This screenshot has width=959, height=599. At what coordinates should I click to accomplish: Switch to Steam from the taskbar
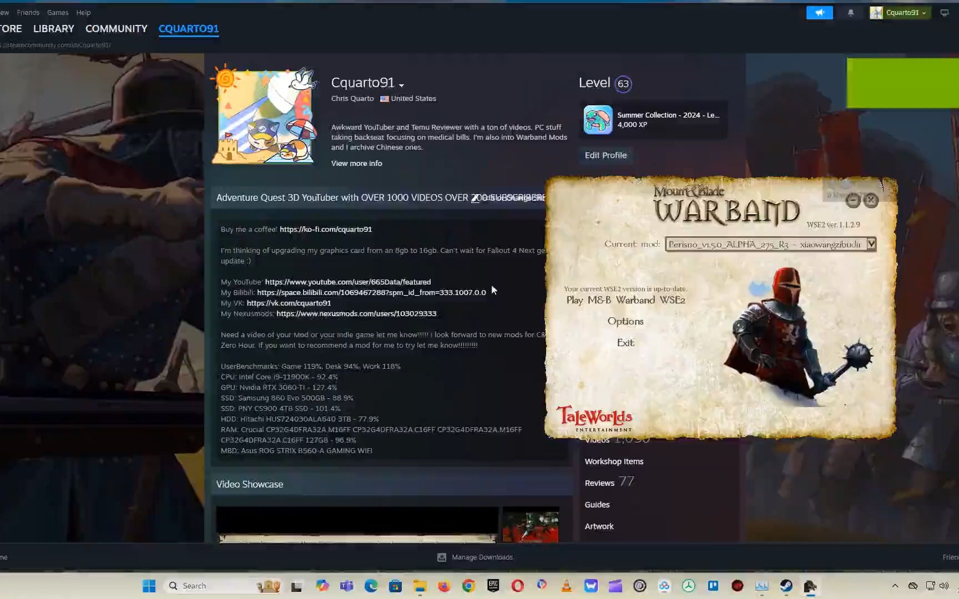click(x=786, y=586)
